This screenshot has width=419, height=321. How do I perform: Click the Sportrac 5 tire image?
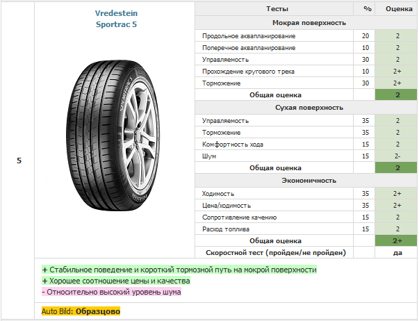pos(113,135)
